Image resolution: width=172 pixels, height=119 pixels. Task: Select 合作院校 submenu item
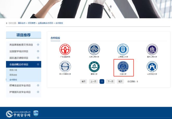click(13, 80)
